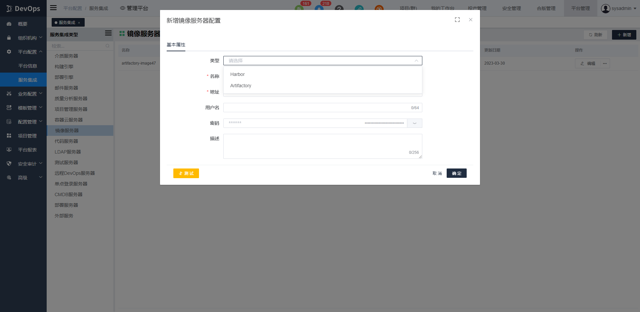The image size is (640, 312).
Task: Click the 概要 dashboard icon
Action: [9, 24]
